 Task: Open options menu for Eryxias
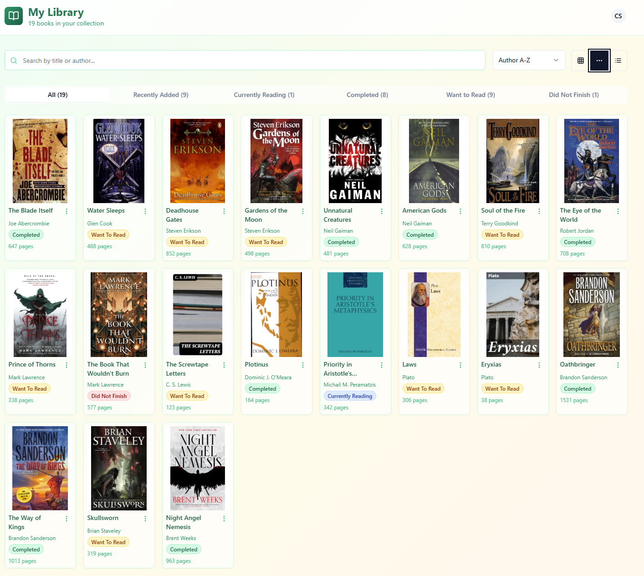pos(539,365)
